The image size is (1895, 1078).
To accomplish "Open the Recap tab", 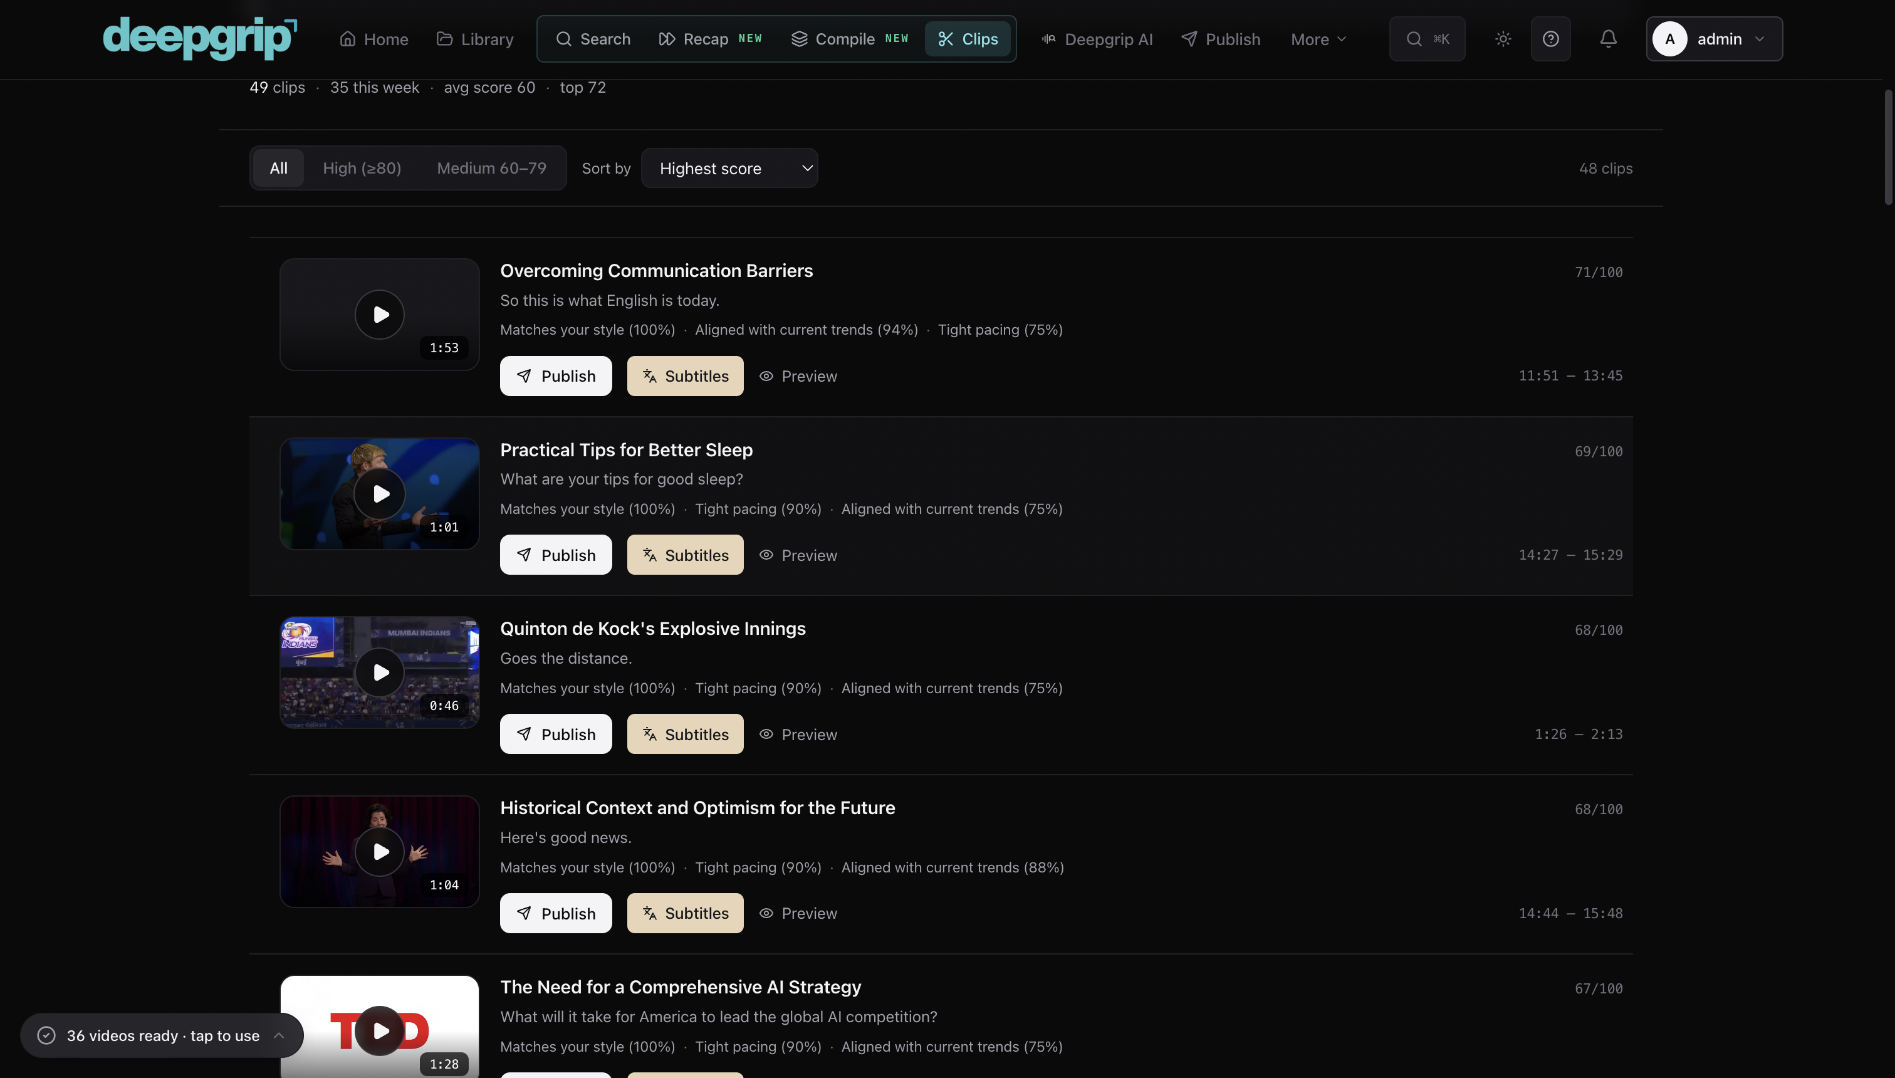I will coord(709,39).
